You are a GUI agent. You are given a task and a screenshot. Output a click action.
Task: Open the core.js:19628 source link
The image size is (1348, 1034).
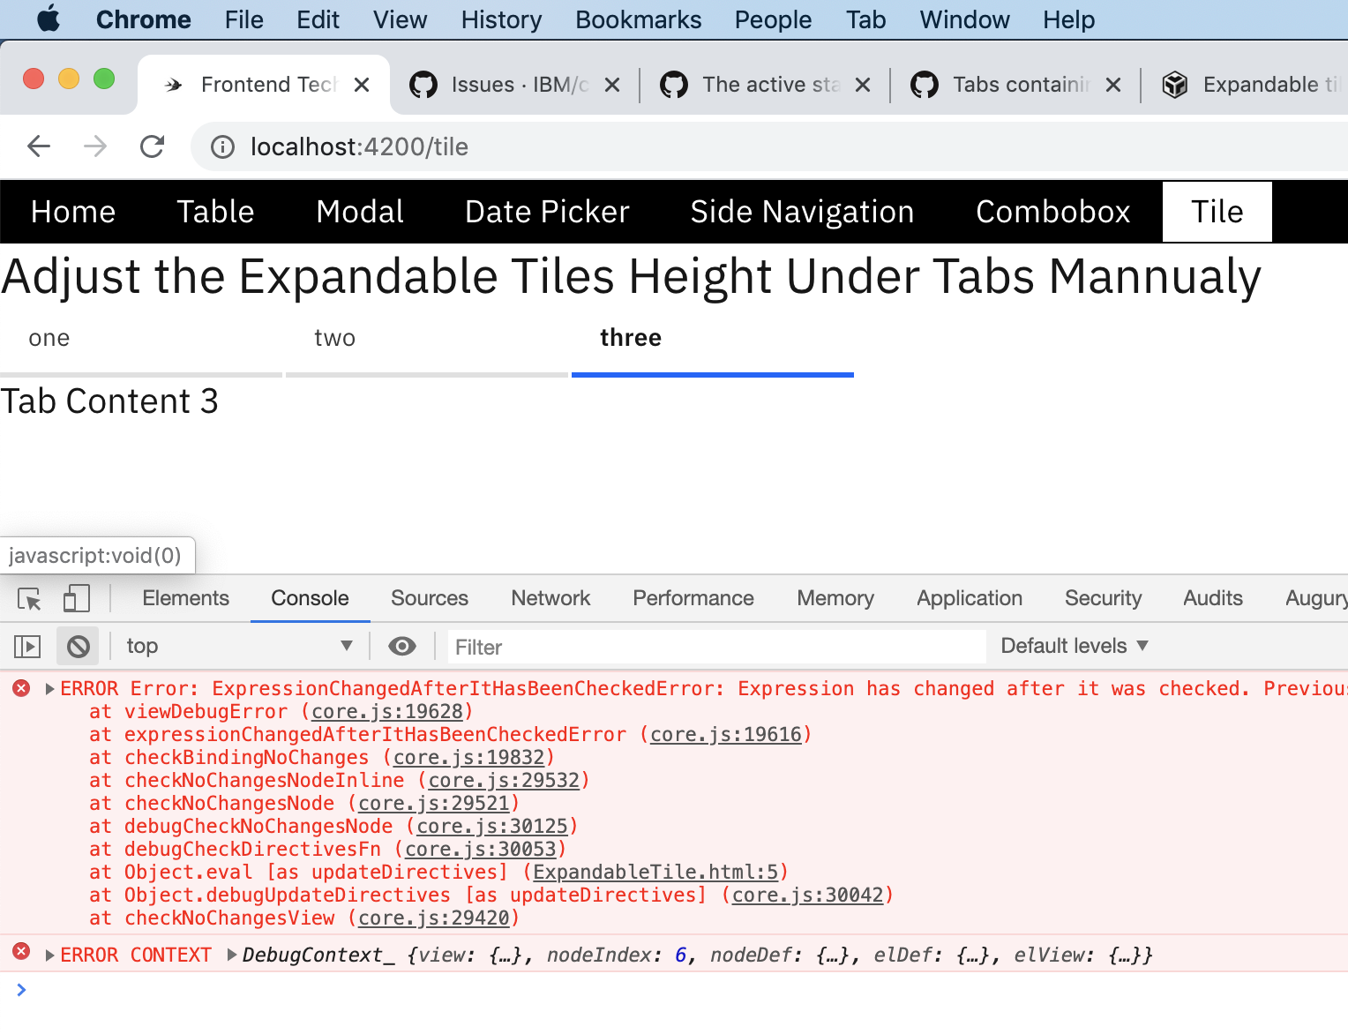click(386, 711)
